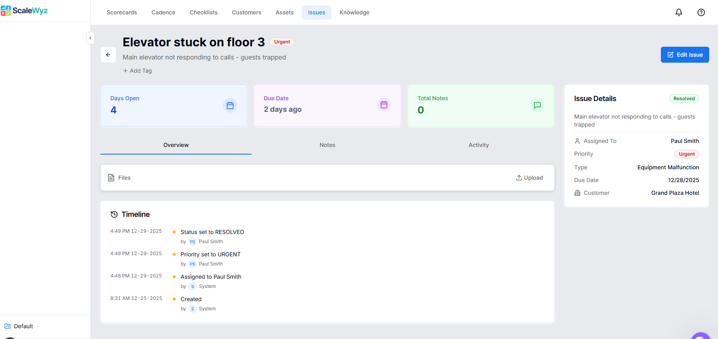Open the help question mark icon
Image resolution: width=718 pixels, height=339 pixels.
coord(701,12)
